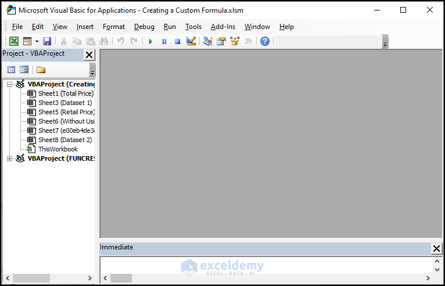This screenshot has width=445, height=286.
Task: Maximize the Visual Basic window
Action: (x=403, y=10)
